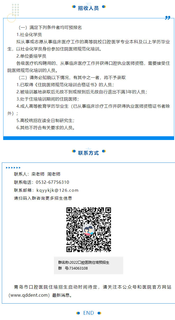
Task: Click the blue bar under recruitment box
Action: coord(89,138)
